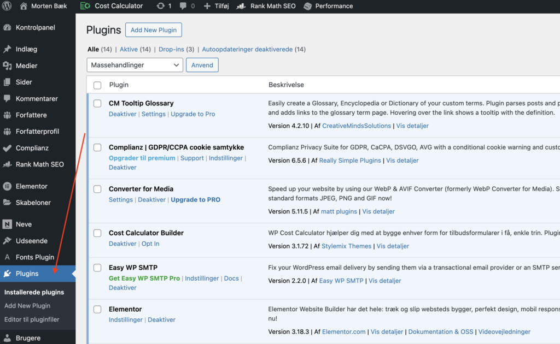Click the Rank Math SEO admin bar icon
Screen dimensions: 560x344
tap(241, 6)
